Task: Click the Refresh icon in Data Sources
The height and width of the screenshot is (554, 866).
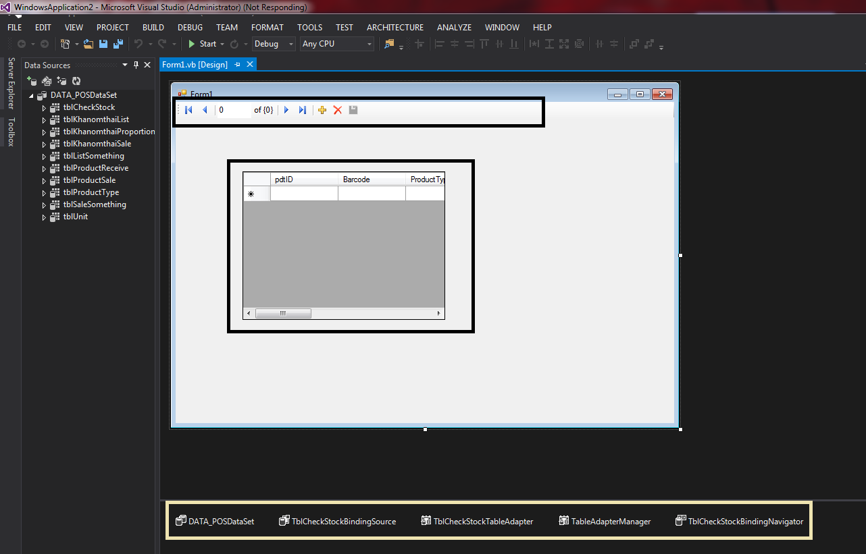Action: pos(76,81)
